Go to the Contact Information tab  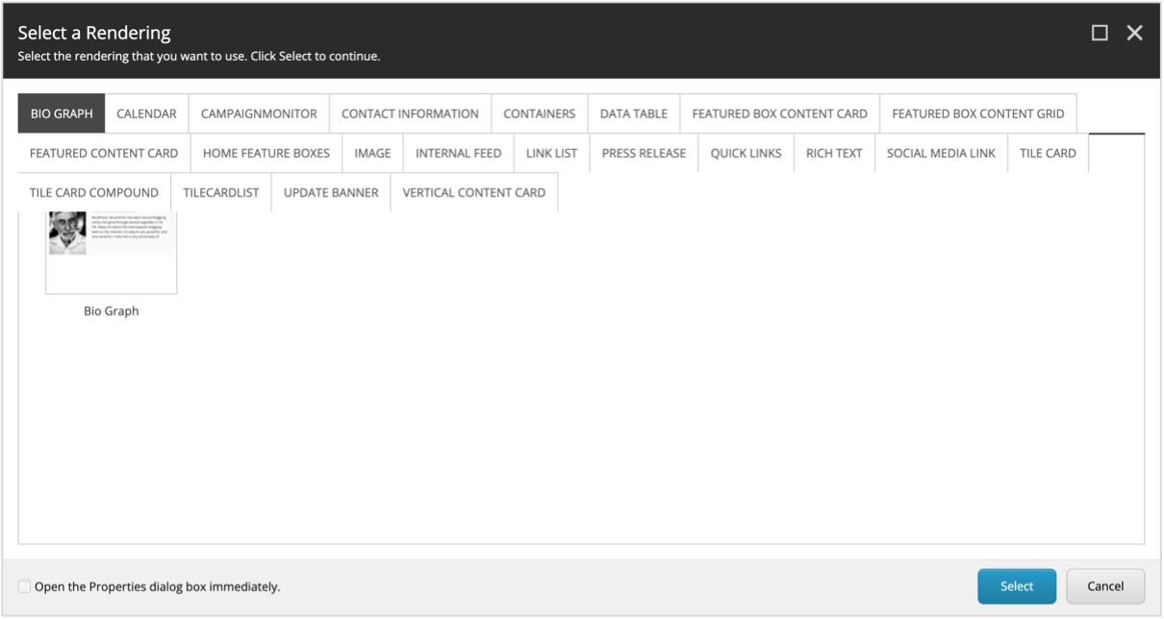[x=410, y=113]
